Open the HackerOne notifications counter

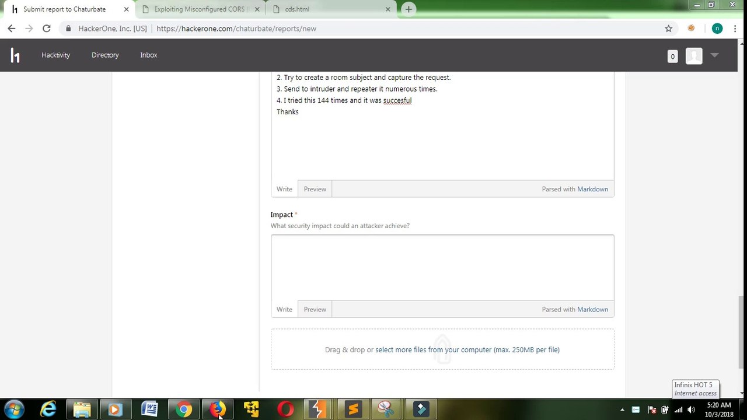click(672, 56)
